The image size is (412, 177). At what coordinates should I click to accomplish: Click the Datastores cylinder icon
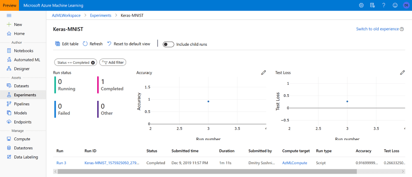[9, 148]
